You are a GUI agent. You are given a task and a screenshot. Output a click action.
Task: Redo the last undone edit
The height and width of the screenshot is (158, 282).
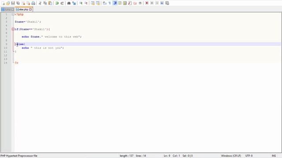(62, 3)
